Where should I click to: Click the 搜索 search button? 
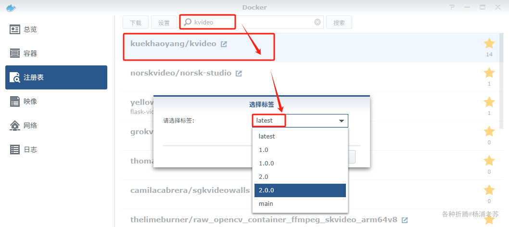339,23
